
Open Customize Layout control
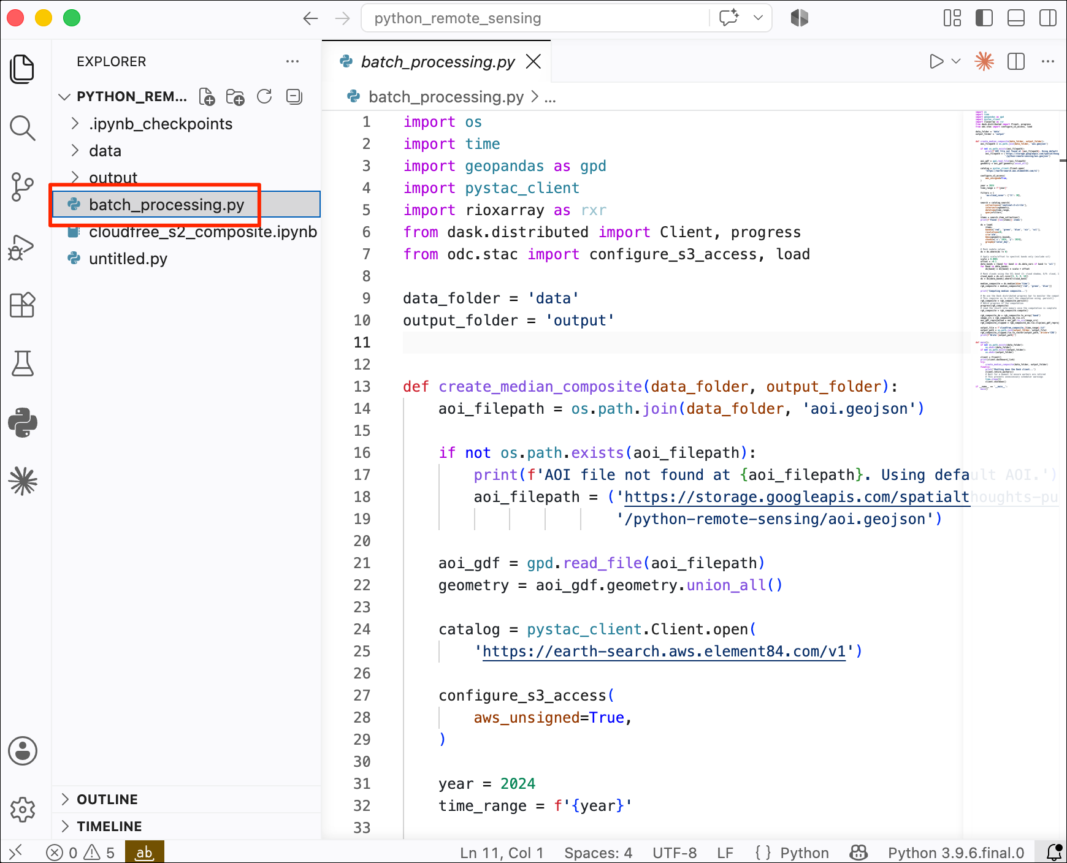pos(952,18)
